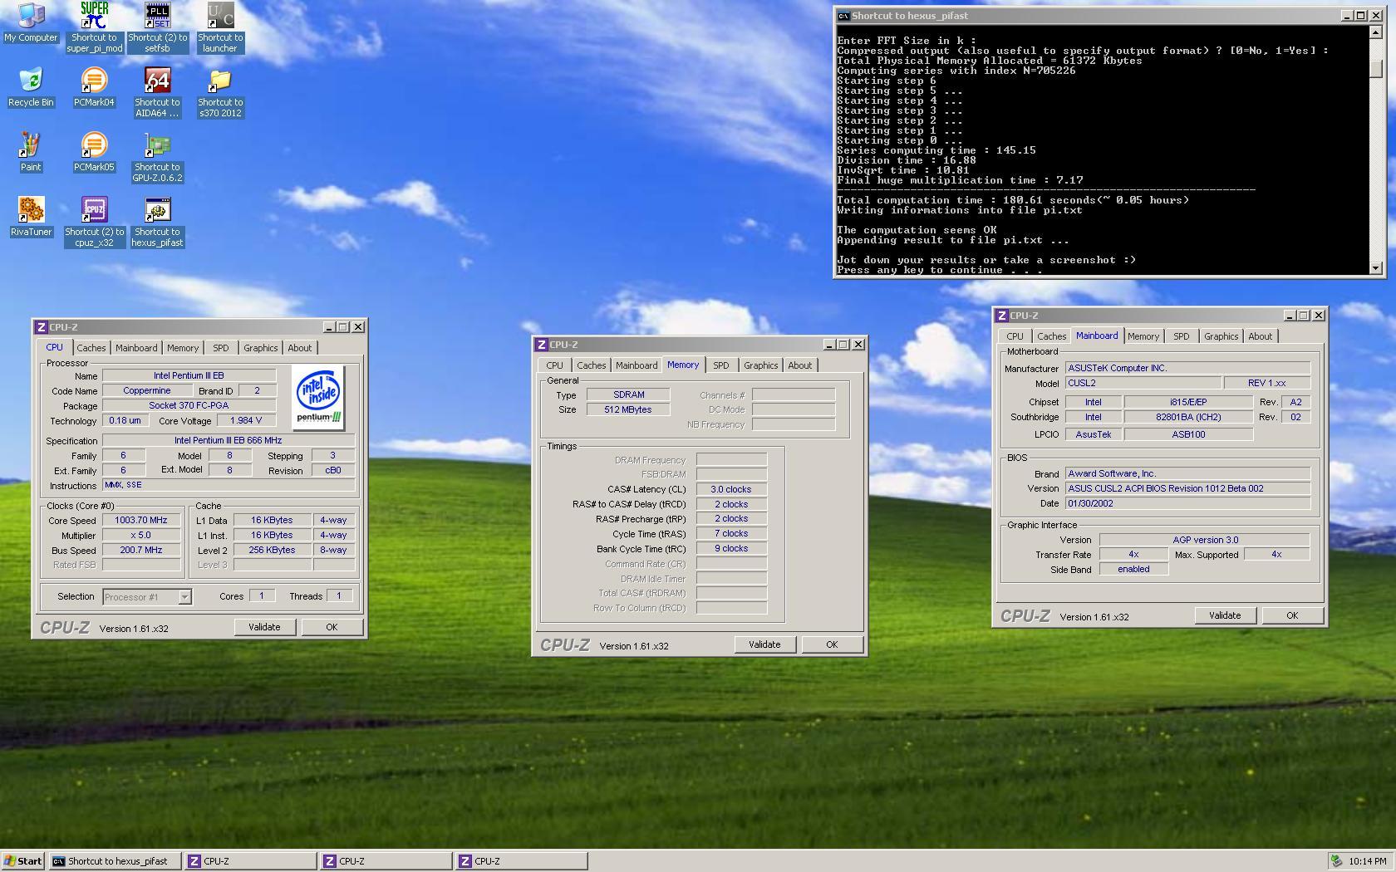Click Validate in the Mainboard window
The height and width of the screenshot is (872, 1396).
[x=1225, y=616]
